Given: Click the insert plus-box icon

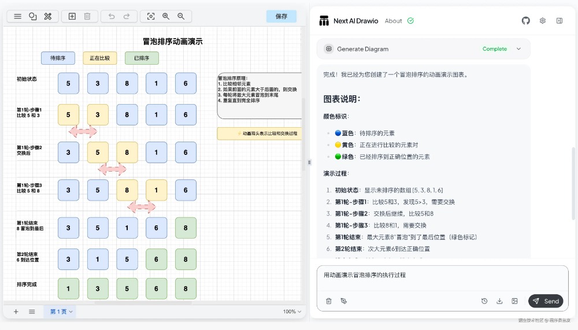Looking at the screenshot, I should coord(72,16).
